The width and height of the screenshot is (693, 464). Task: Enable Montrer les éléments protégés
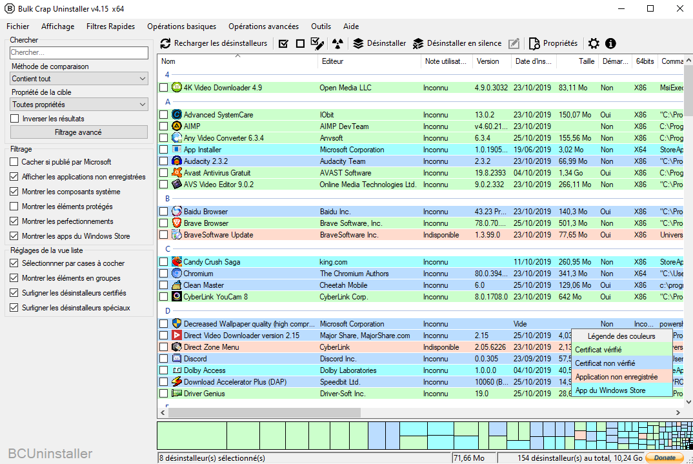(x=14, y=207)
